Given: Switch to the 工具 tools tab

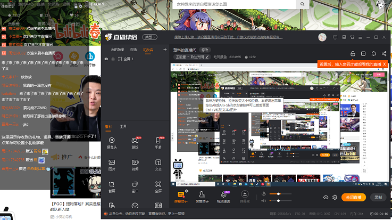Looking at the screenshot, I should pyautogui.click(x=123, y=126).
